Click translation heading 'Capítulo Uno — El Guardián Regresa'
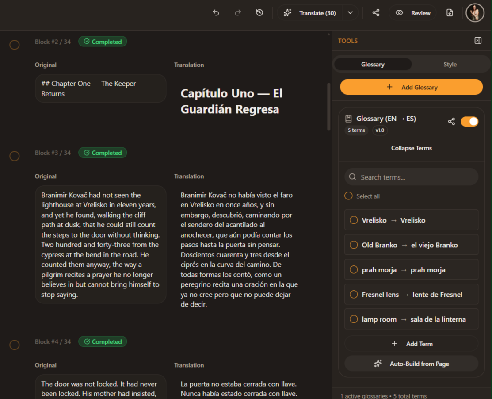This screenshot has width=492, height=399. pyautogui.click(x=232, y=101)
